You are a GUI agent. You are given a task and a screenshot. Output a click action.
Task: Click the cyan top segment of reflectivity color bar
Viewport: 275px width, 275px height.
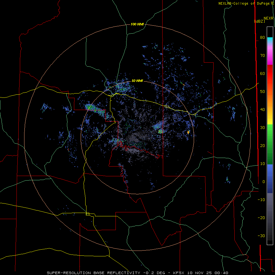click(270, 40)
